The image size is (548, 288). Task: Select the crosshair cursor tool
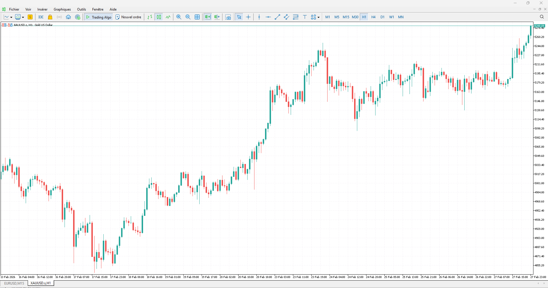(248, 17)
